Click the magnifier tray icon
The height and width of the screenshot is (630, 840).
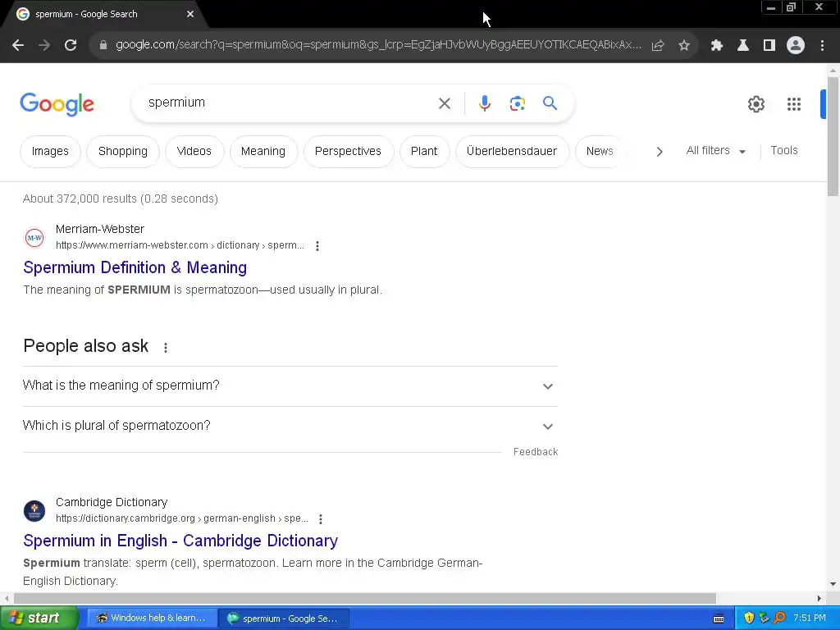(779, 619)
